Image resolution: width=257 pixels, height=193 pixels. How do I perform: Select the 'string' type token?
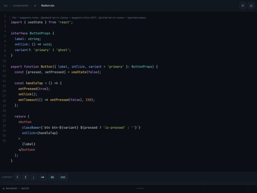coord(34,39)
